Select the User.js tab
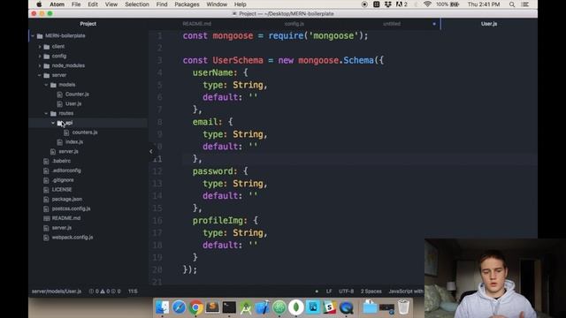Screen dimensions: 566x318 click(489, 24)
